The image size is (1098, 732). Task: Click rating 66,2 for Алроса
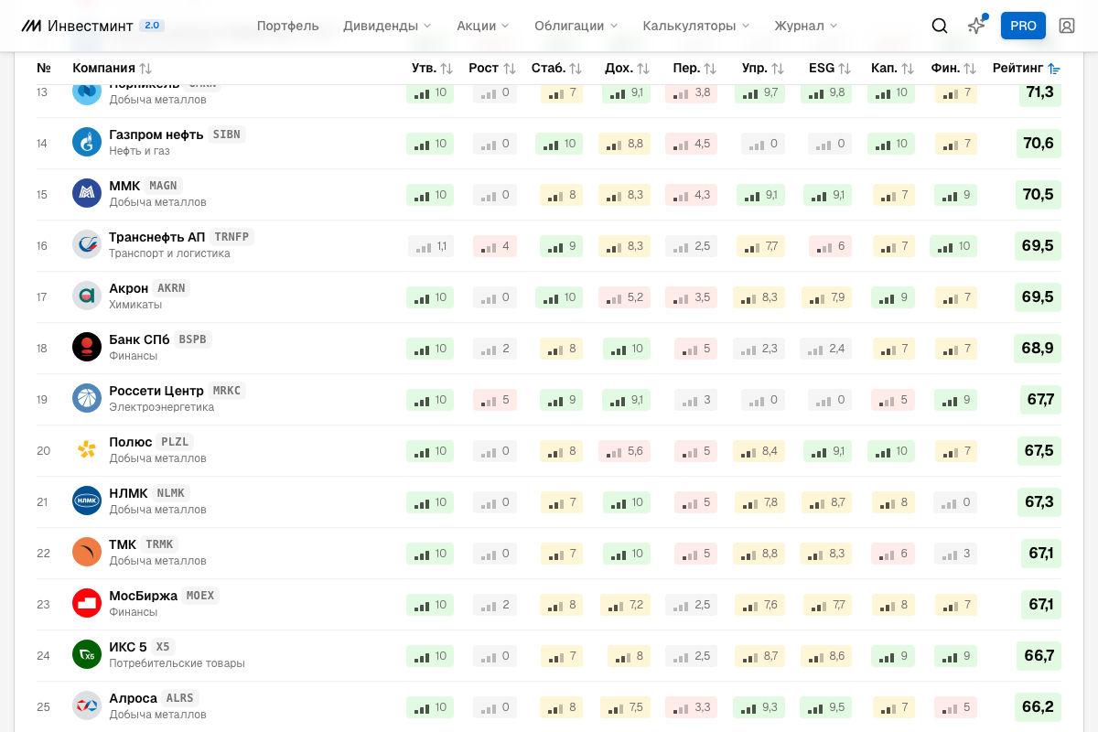(1038, 707)
